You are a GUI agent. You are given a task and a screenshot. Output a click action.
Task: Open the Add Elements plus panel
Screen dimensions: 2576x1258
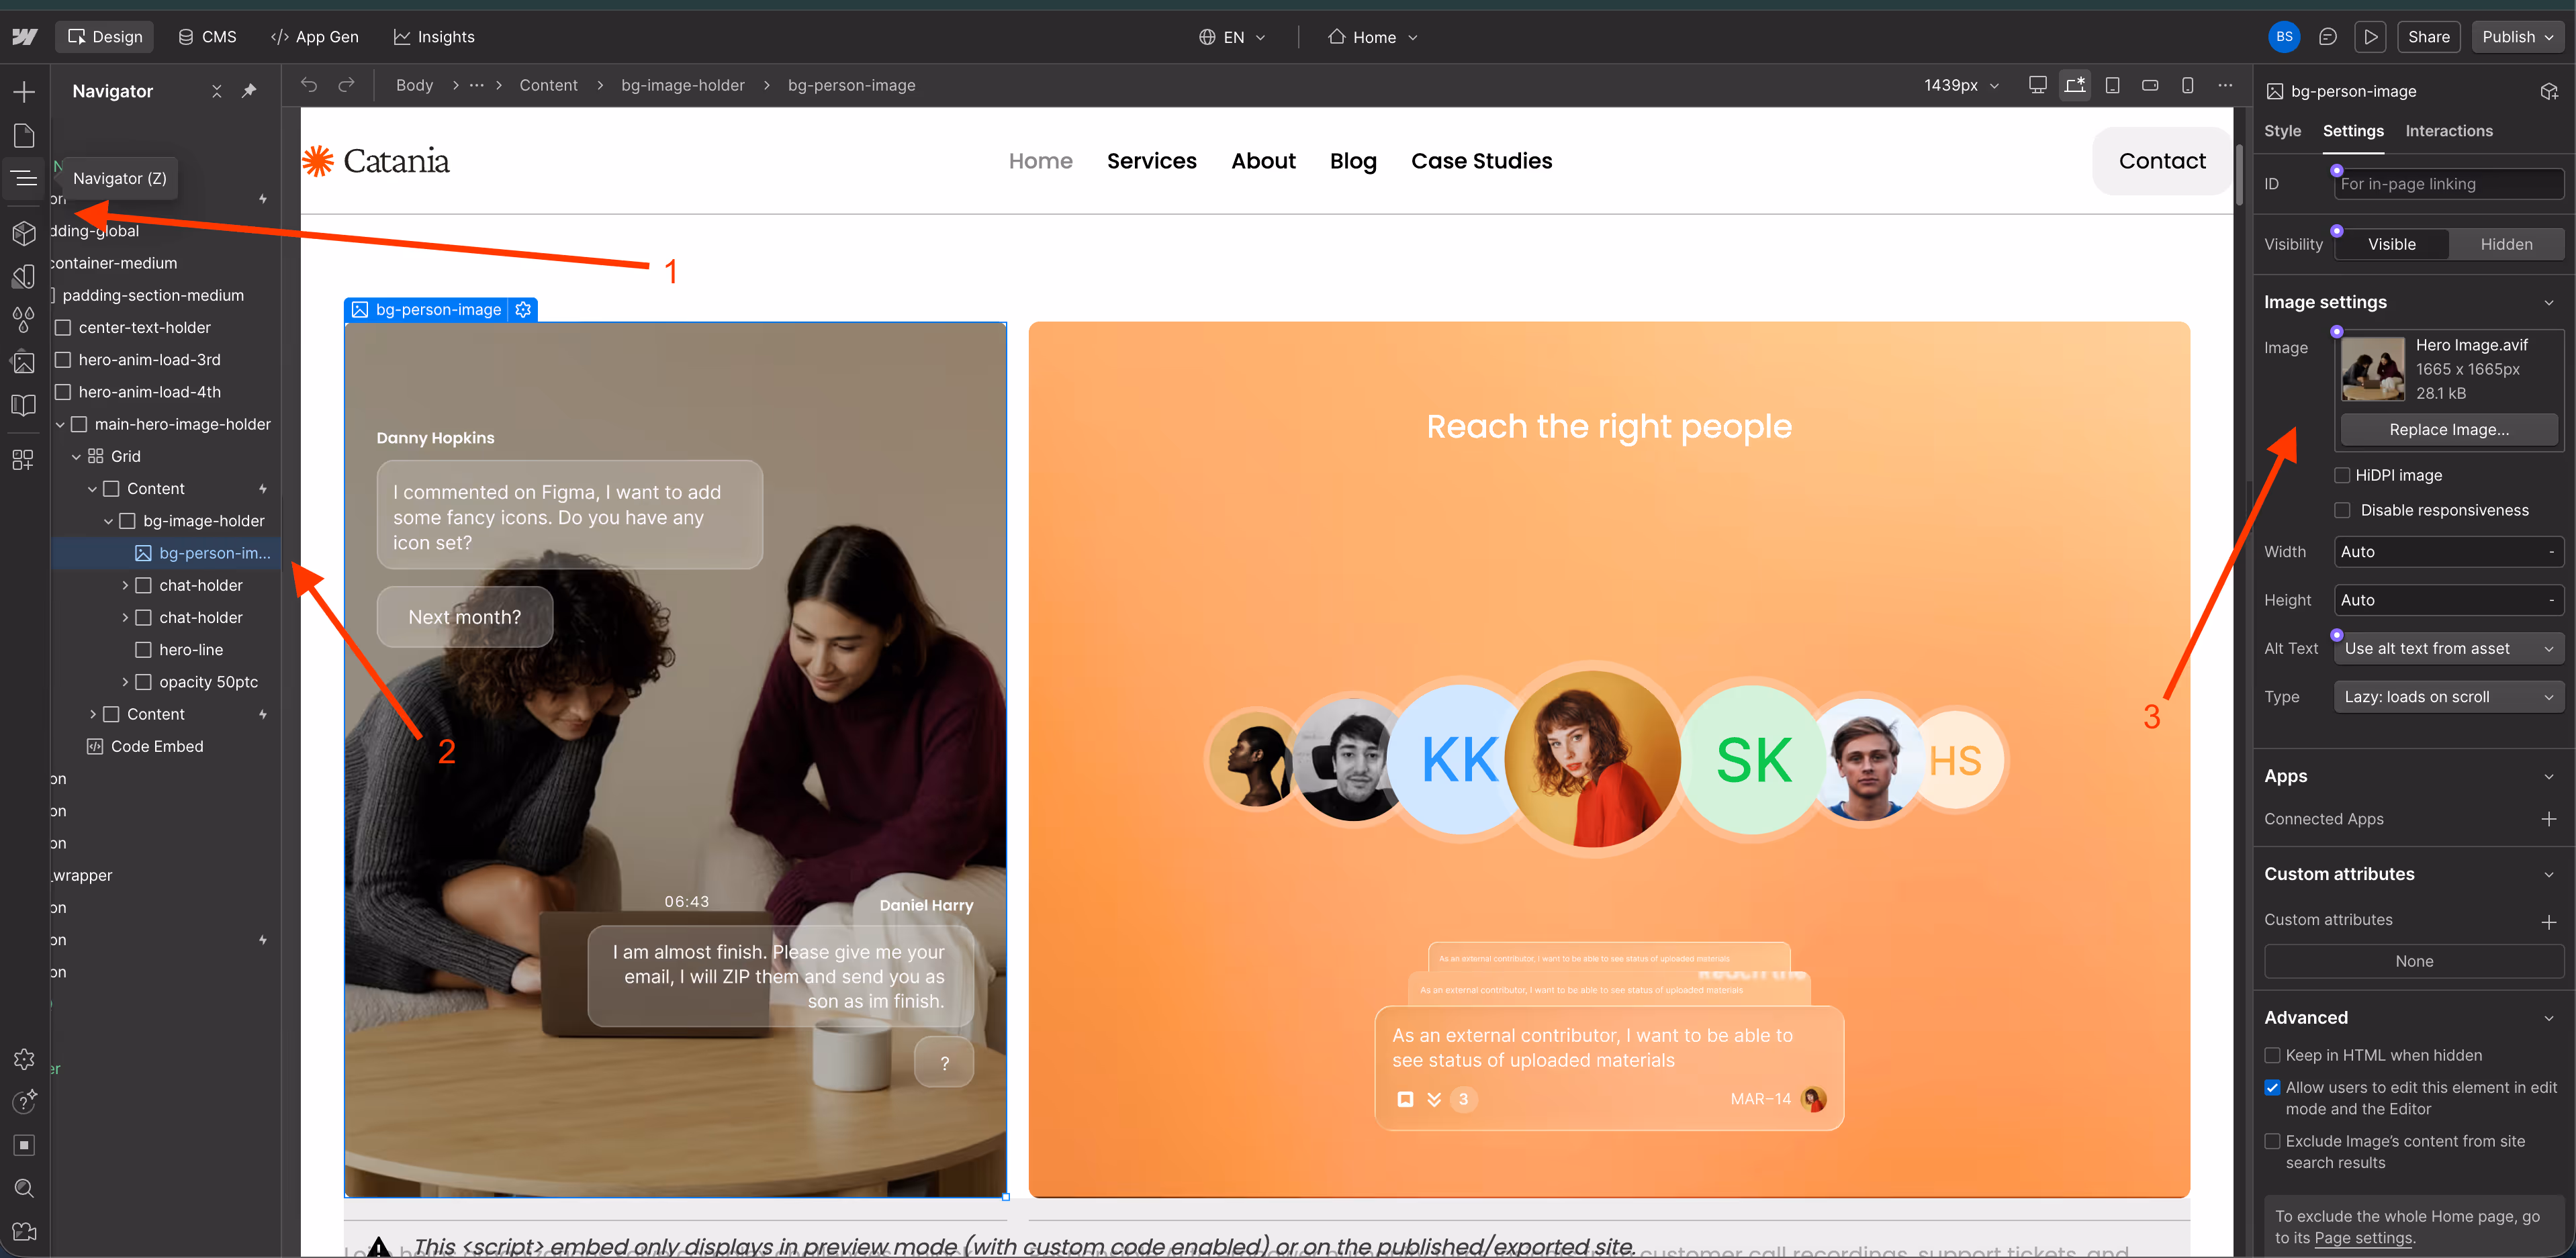point(24,92)
